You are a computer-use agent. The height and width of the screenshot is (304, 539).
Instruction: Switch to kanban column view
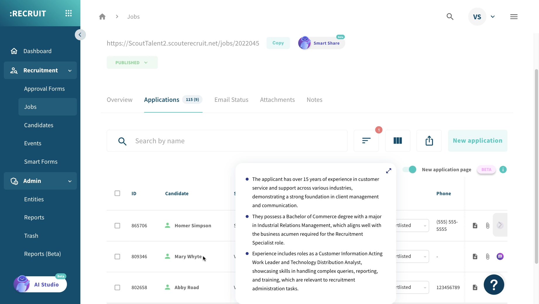[x=398, y=141]
